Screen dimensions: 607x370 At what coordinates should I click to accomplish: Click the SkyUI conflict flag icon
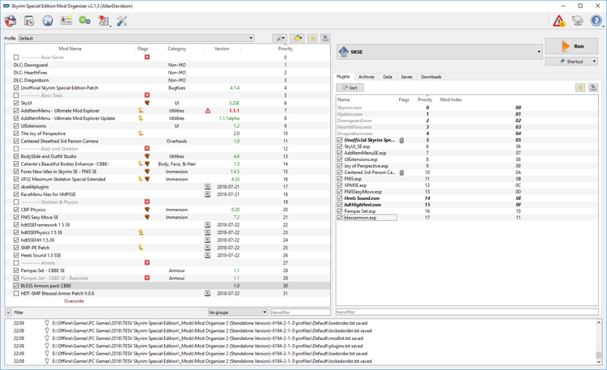click(x=147, y=103)
